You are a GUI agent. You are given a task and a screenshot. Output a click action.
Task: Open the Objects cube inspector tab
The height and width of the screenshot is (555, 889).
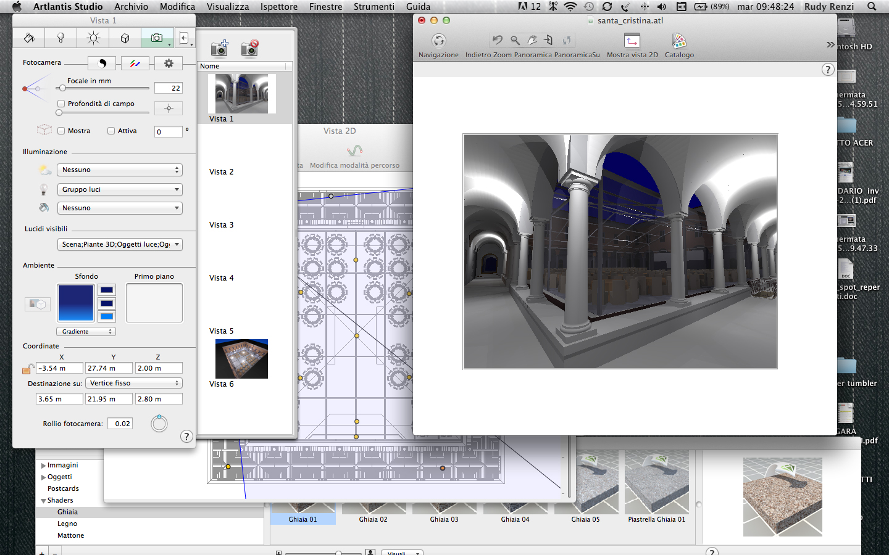coord(125,38)
